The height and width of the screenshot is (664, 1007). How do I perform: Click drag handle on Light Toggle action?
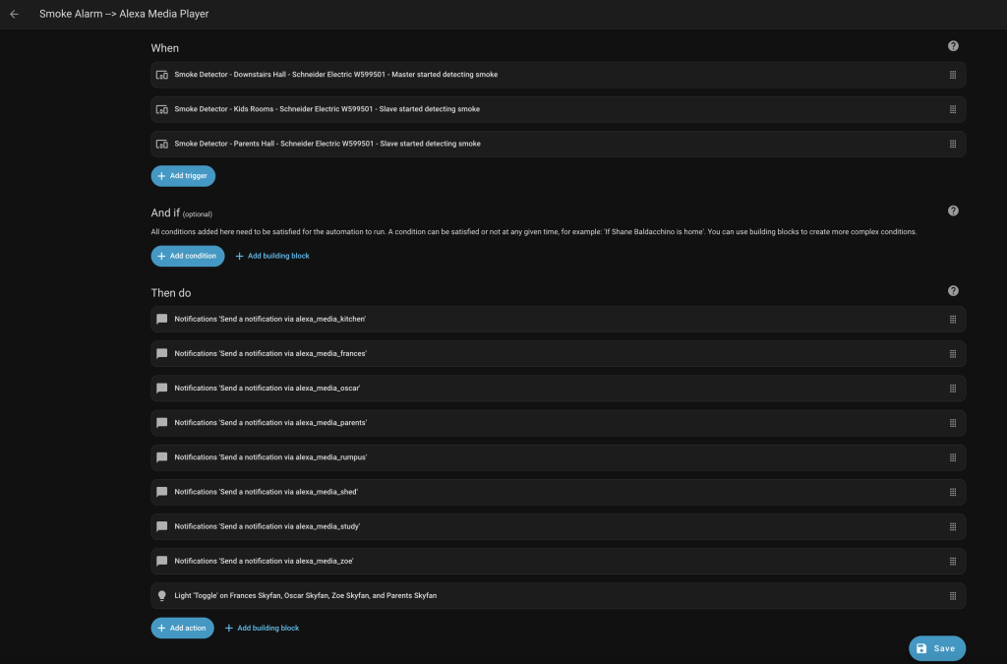coord(952,596)
